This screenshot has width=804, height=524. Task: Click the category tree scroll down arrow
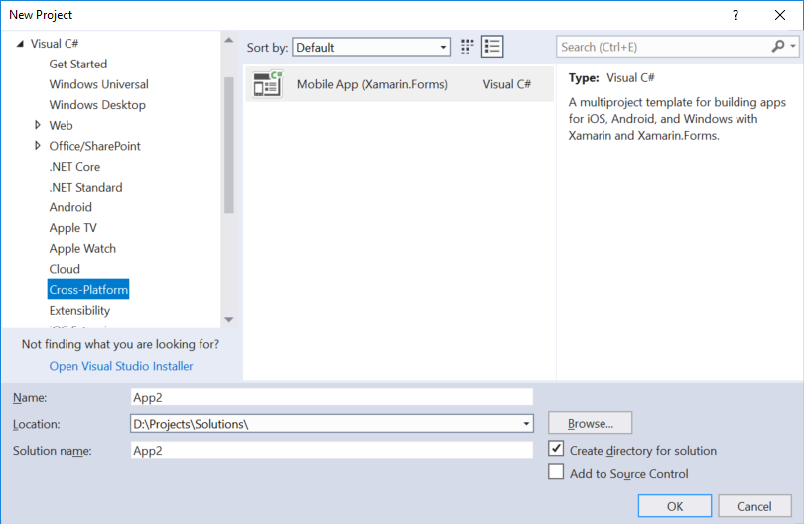229,319
